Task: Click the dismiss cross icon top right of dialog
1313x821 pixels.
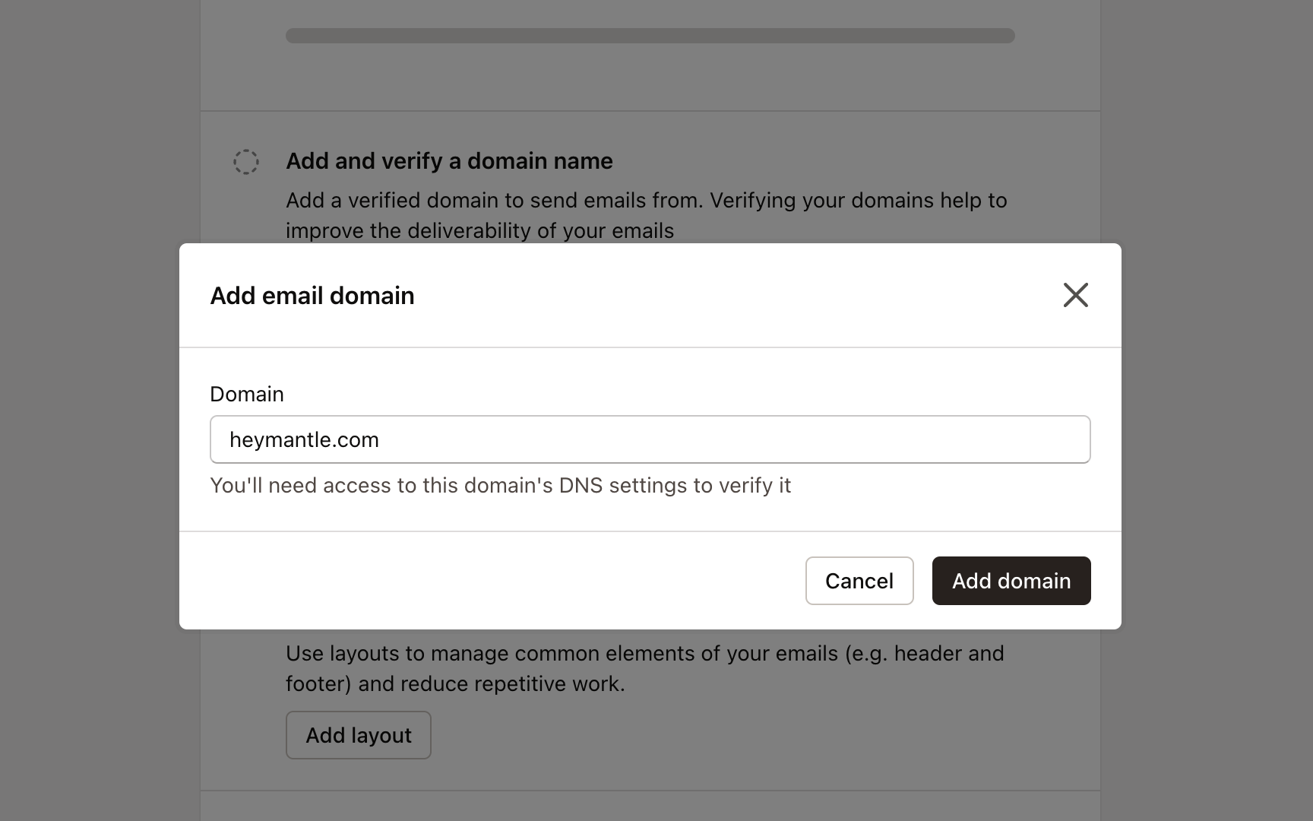Action: pos(1075,295)
